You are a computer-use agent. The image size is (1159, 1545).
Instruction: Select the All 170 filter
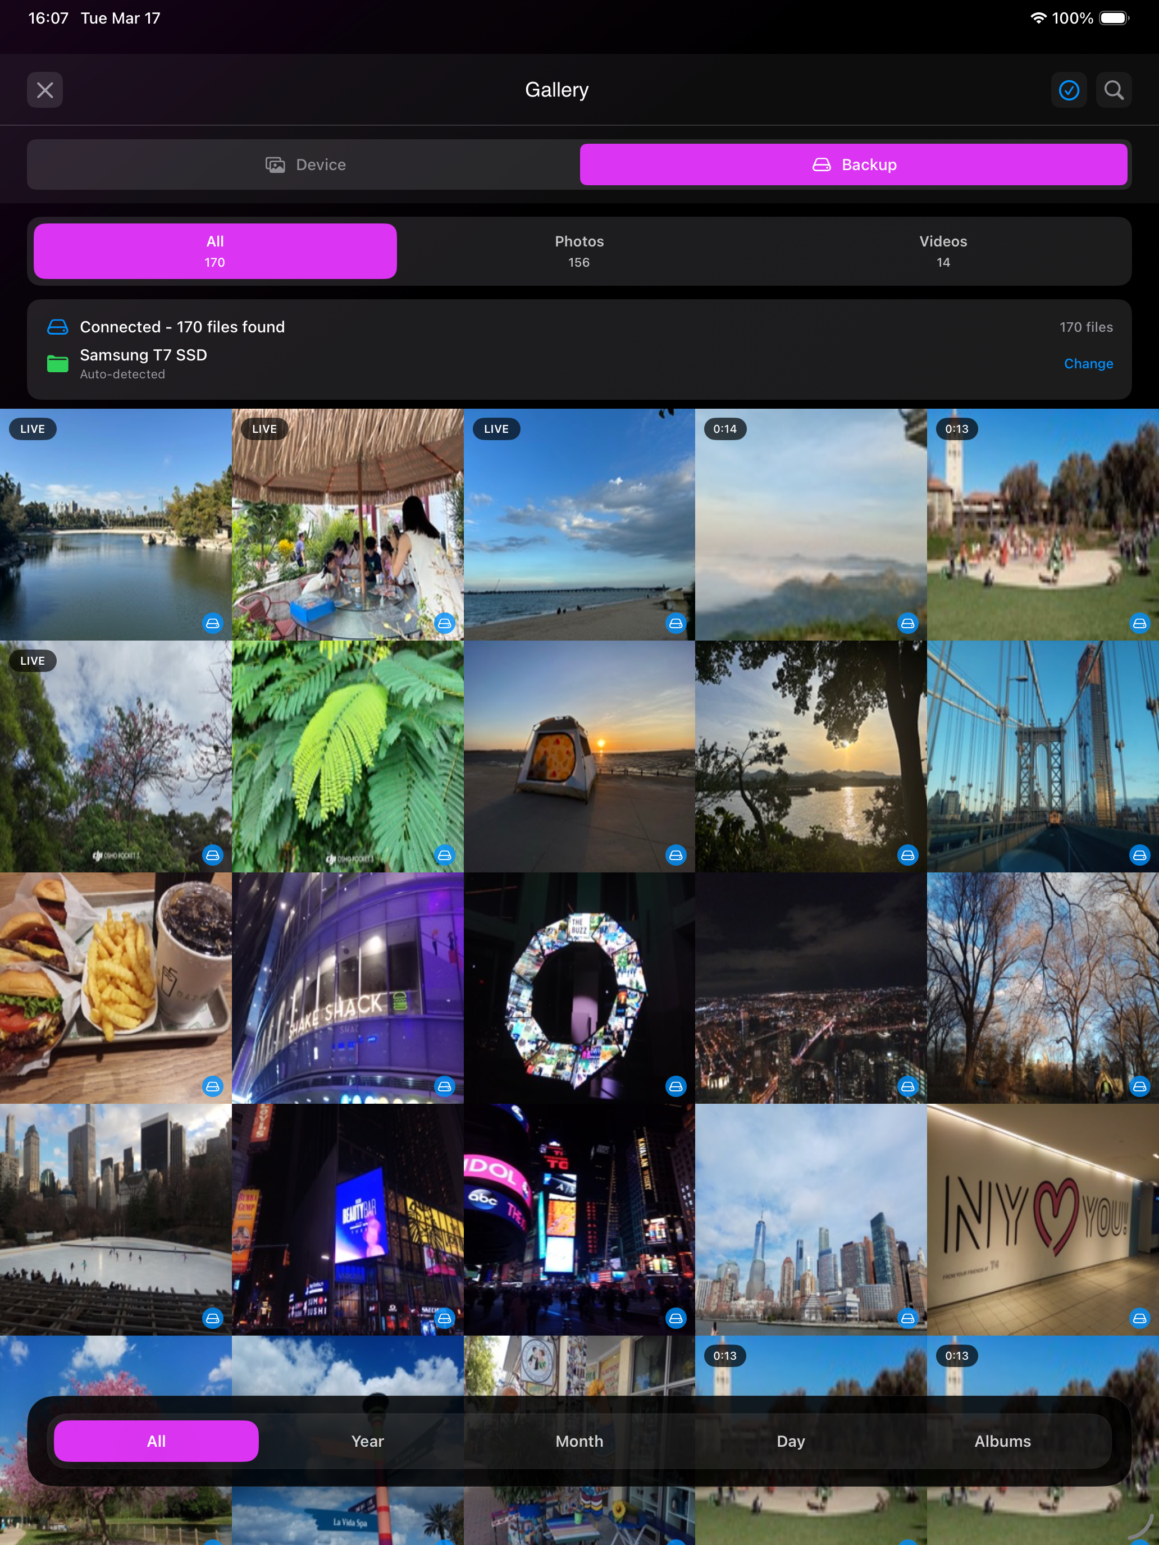coord(215,251)
